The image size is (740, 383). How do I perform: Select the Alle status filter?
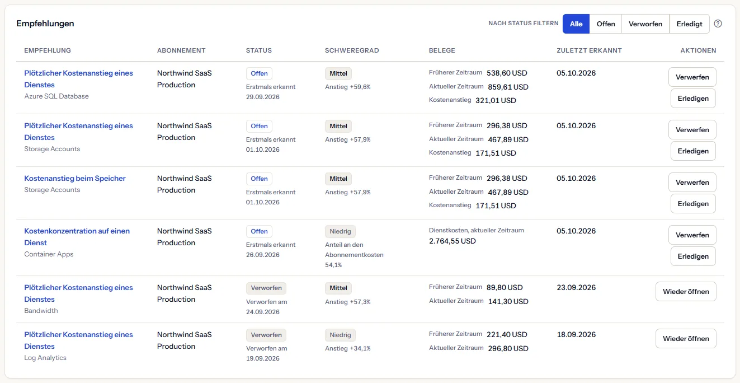(x=576, y=24)
